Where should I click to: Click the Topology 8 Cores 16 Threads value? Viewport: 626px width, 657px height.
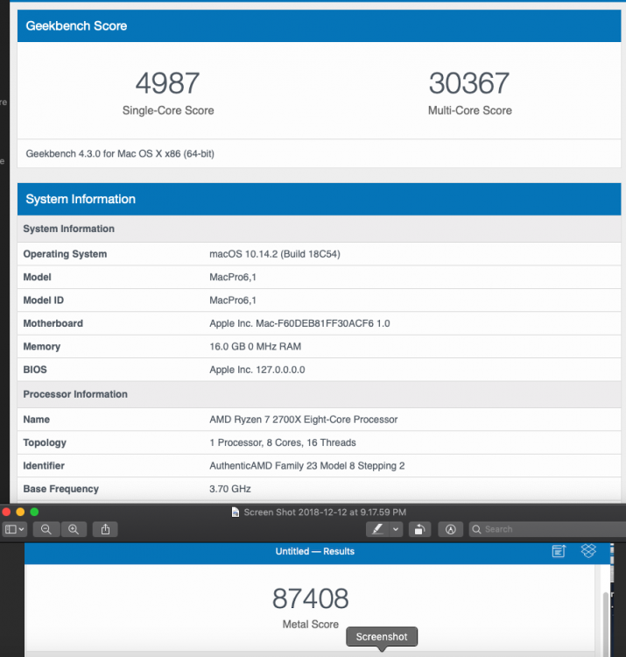tap(283, 442)
